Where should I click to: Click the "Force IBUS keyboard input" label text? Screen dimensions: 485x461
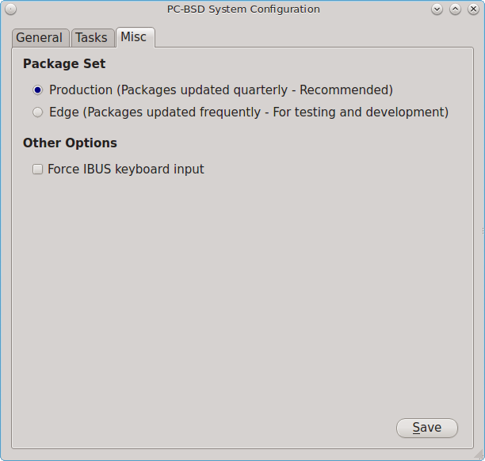[x=126, y=170]
